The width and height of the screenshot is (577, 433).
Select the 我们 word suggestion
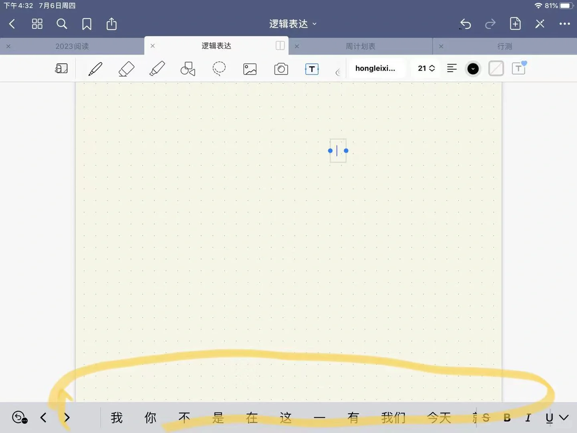pyautogui.click(x=393, y=417)
